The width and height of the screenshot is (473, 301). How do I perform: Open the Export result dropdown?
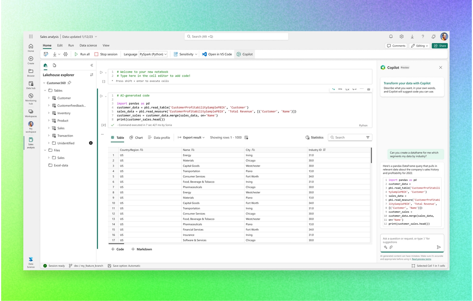191,137
